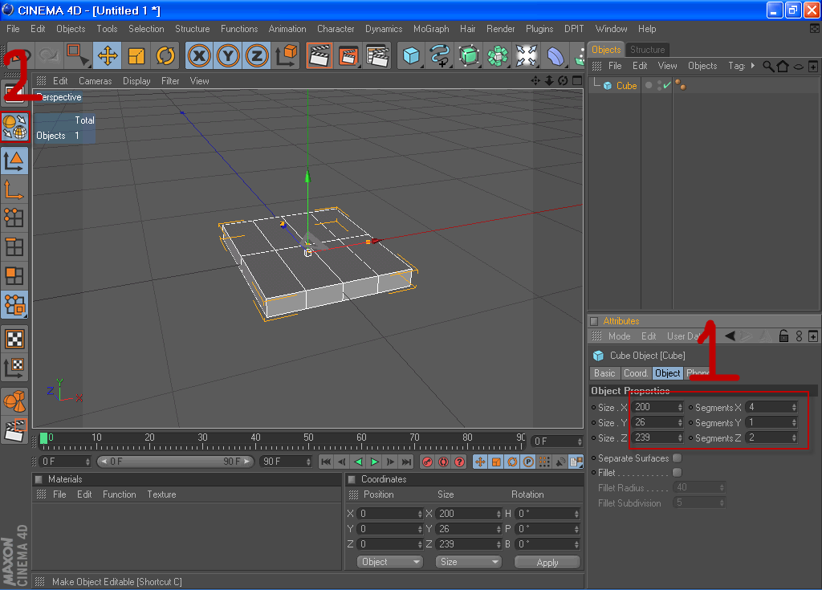
Task: Click the home icon in Objects panel
Action: [x=783, y=66]
